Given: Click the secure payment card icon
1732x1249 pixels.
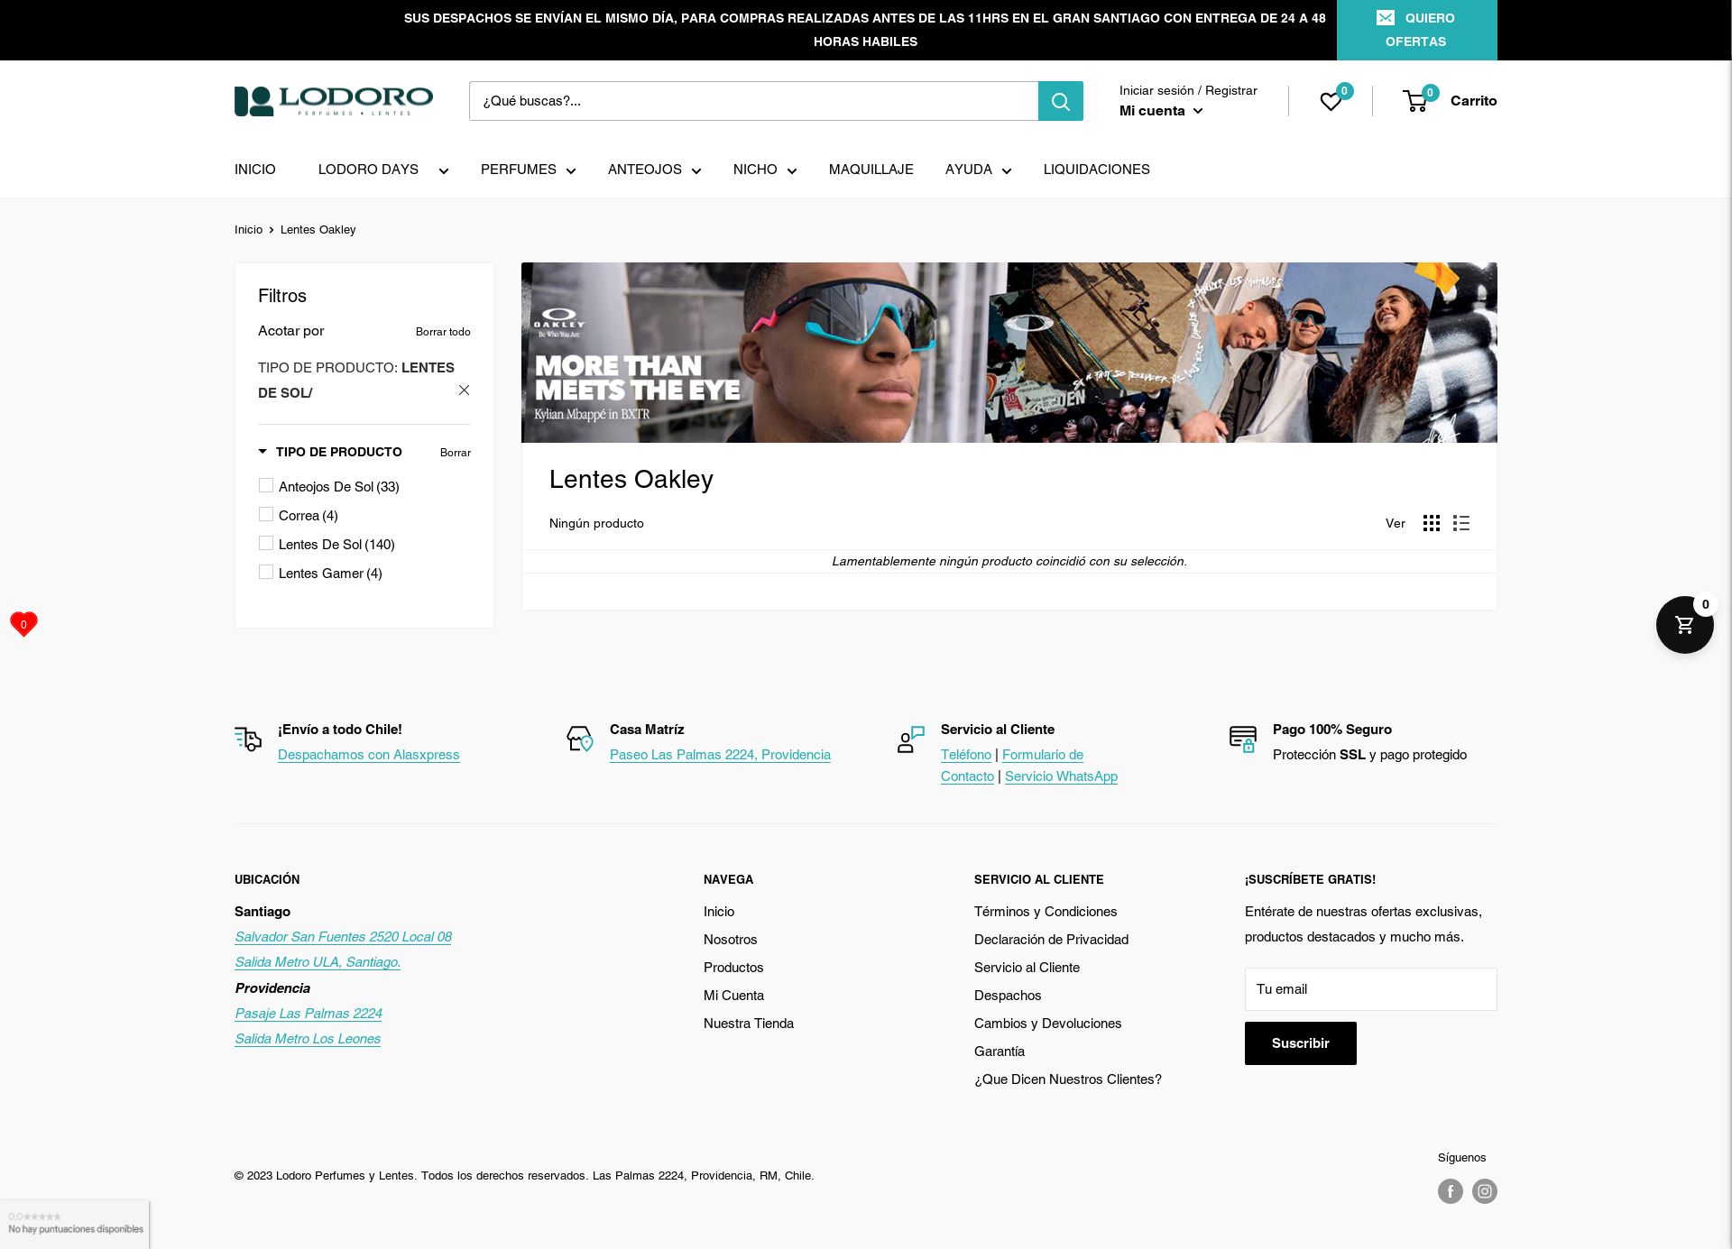Looking at the screenshot, I should pos(1243,739).
